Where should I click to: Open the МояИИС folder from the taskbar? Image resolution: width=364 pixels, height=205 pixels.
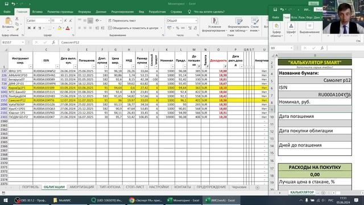62,200
